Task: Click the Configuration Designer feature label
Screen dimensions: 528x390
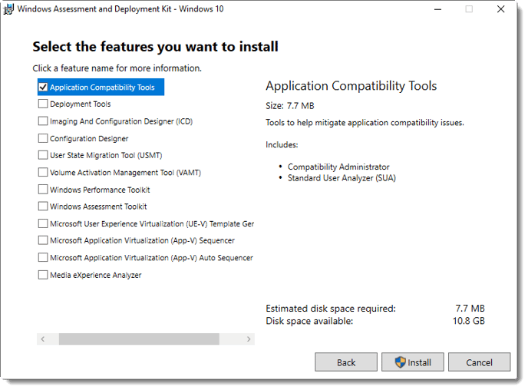Action: pyautogui.click(x=89, y=138)
